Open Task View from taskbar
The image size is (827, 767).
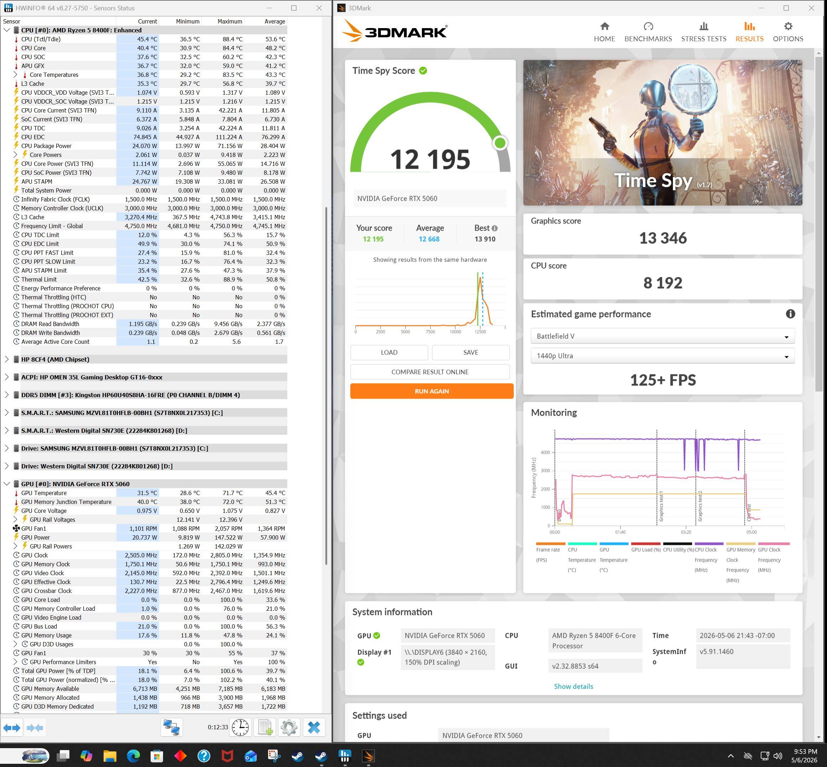point(63,756)
